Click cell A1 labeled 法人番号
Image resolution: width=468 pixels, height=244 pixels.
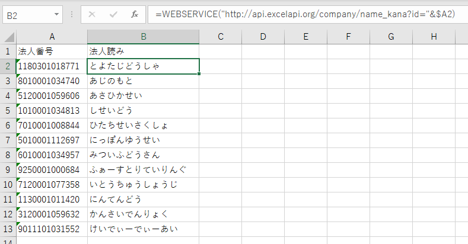point(52,51)
